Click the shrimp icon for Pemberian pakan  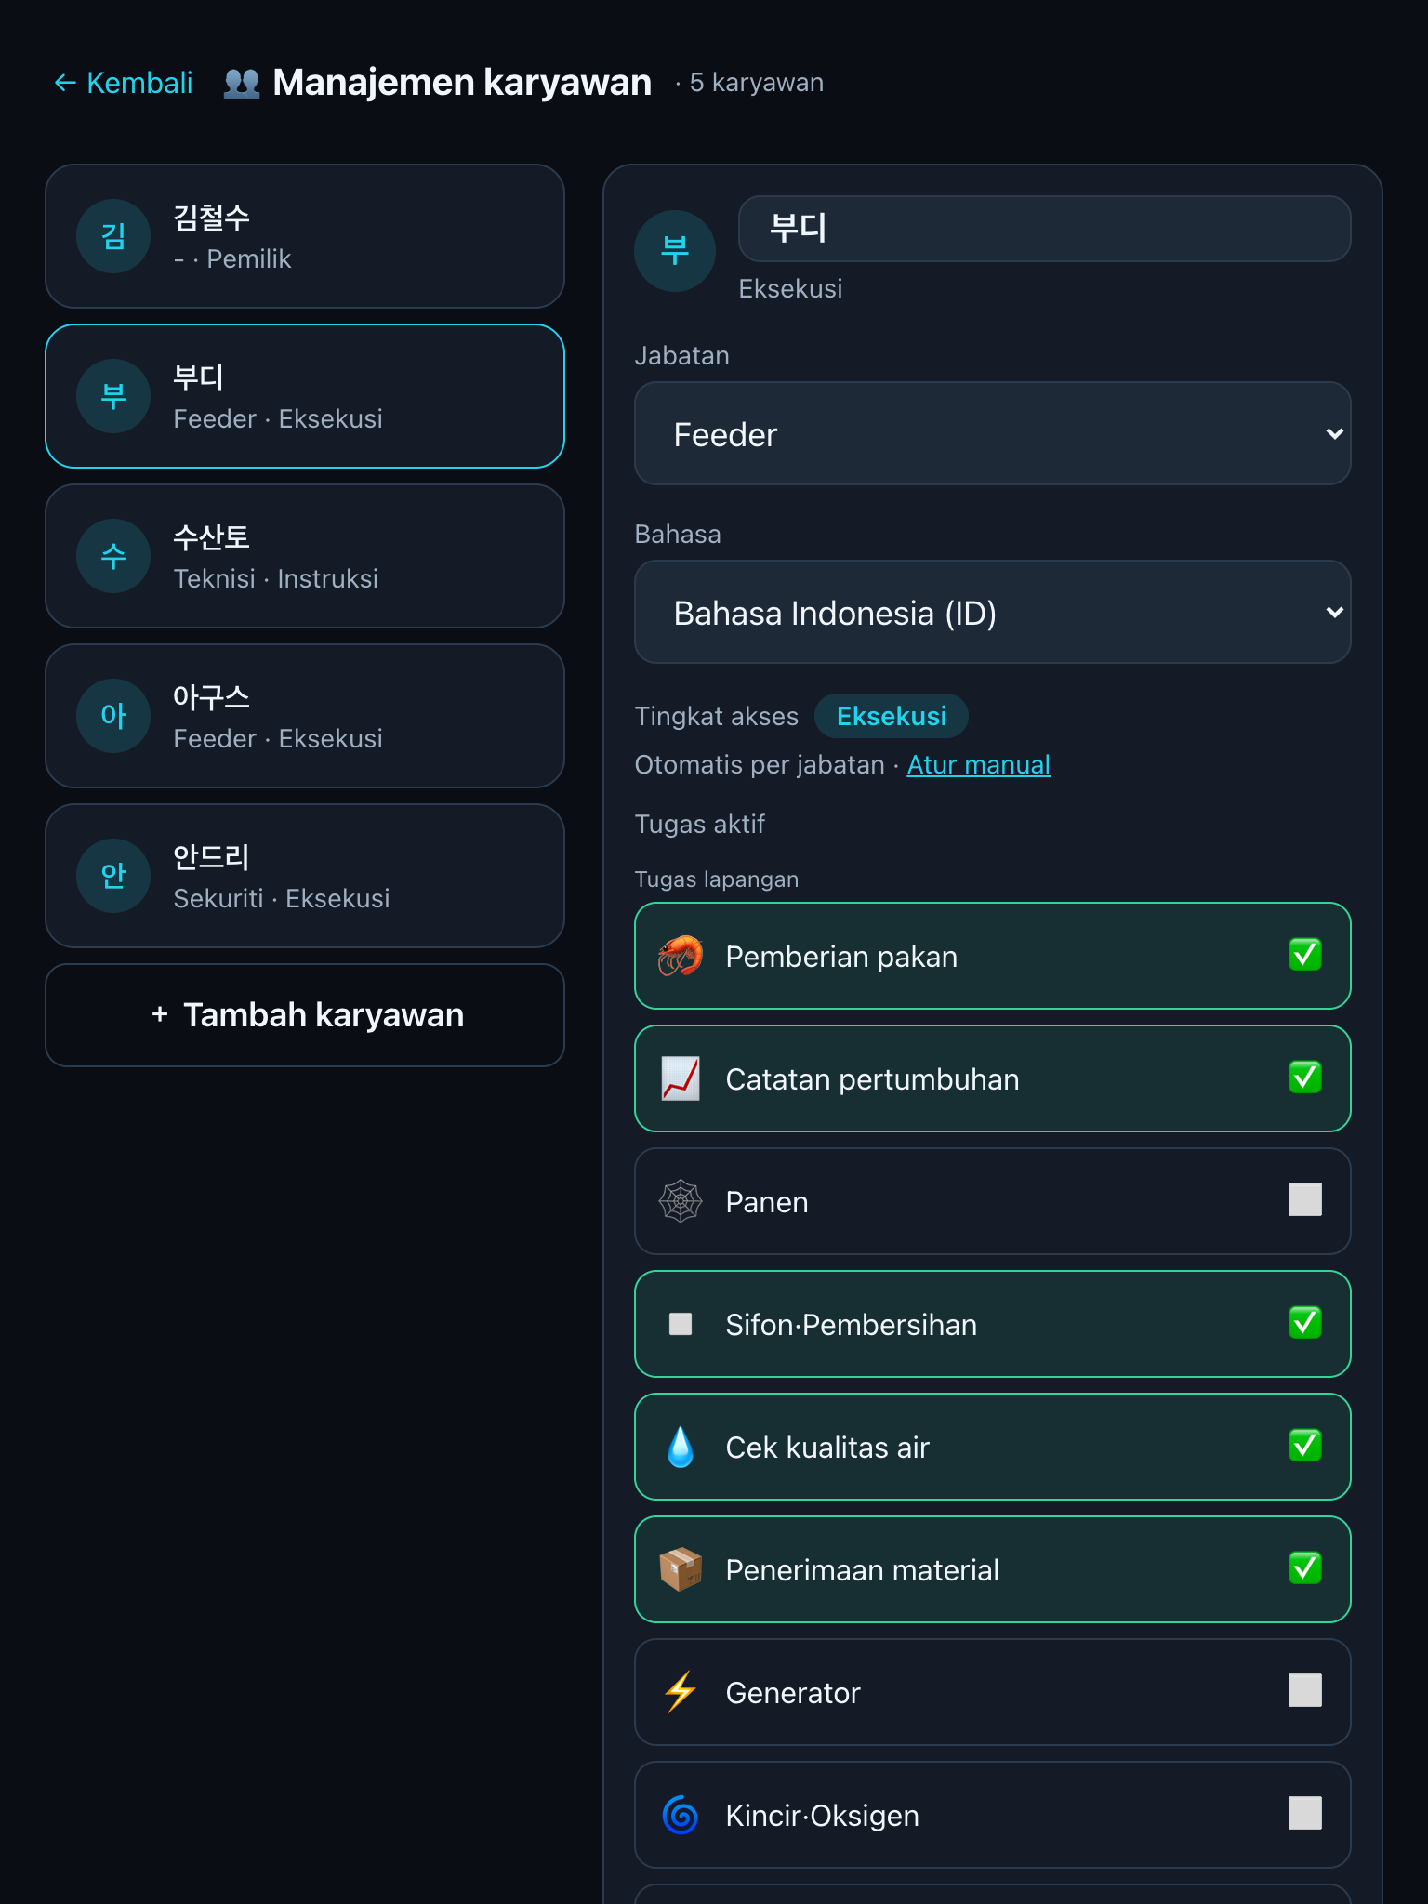point(681,956)
